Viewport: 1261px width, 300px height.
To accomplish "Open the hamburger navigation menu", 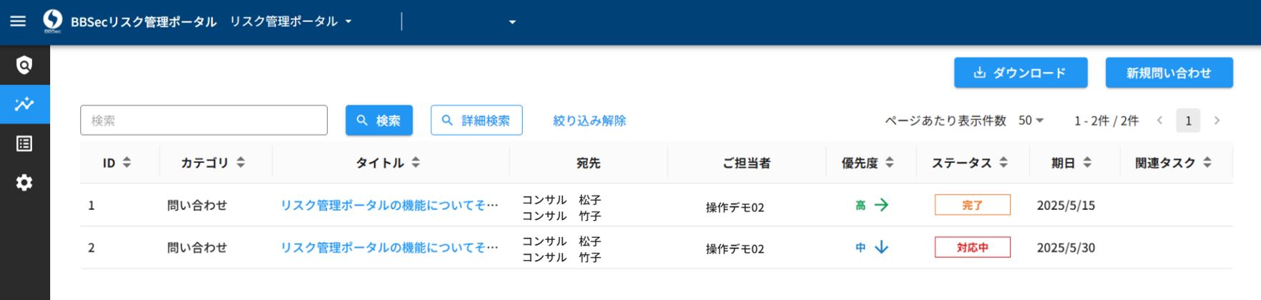I will click(18, 21).
